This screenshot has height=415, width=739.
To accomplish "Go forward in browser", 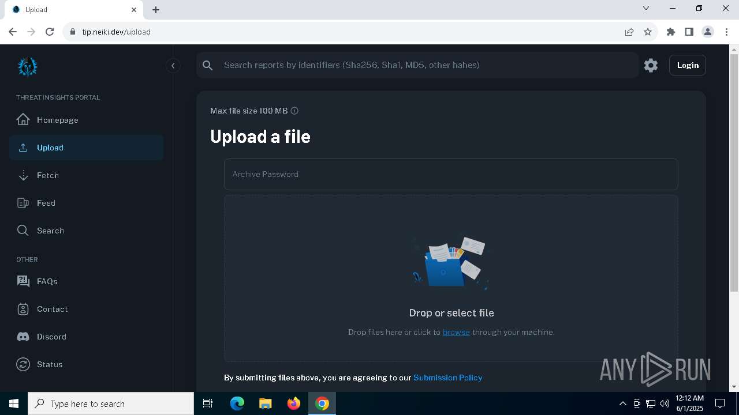I will [x=31, y=32].
